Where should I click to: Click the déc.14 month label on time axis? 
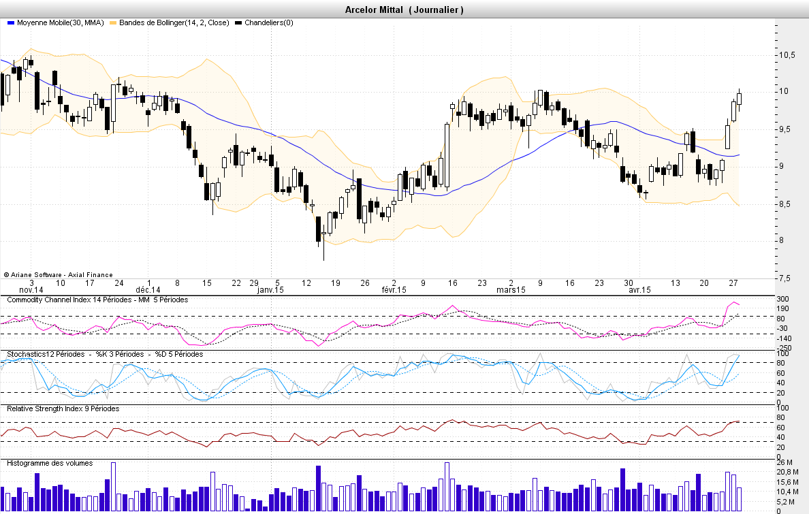148,290
